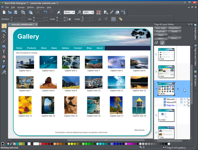
Task: Pick the red color swatch
Action: 43,144
